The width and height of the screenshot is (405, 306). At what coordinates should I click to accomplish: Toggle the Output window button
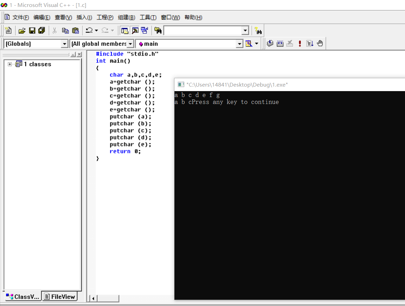coord(135,31)
